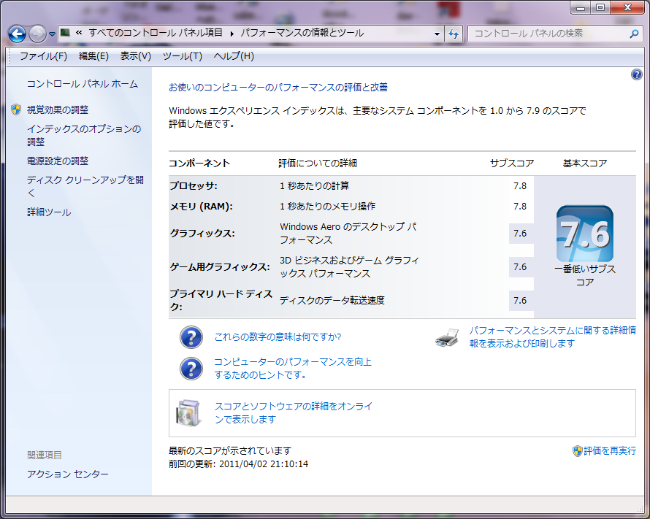The image size is (650, 519).
Task: Go to コントロール パネル ホーム
Action: 82,84
